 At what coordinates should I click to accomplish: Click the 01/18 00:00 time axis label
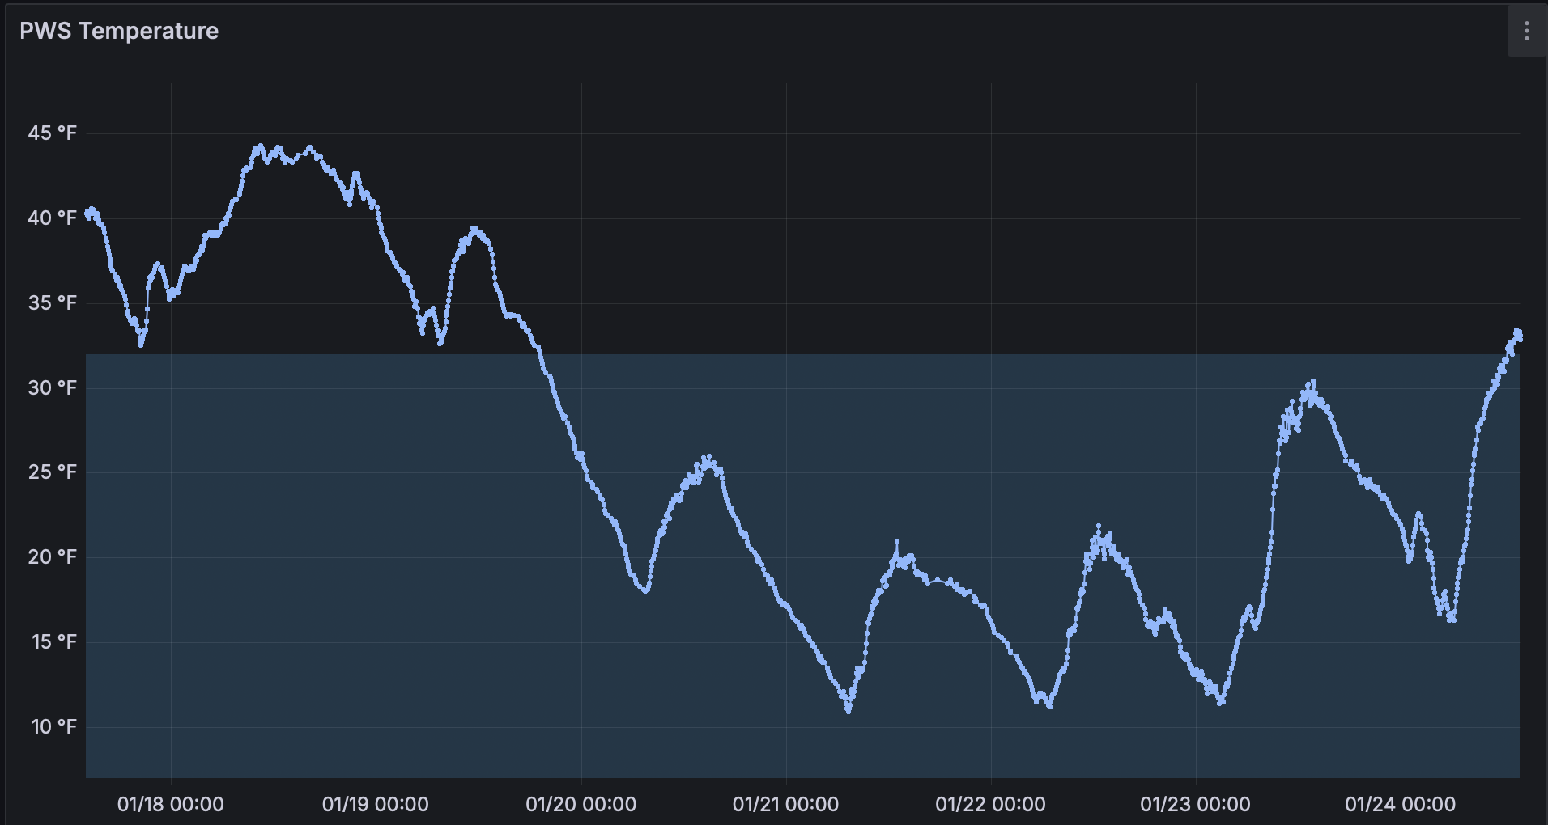[171, 805]
